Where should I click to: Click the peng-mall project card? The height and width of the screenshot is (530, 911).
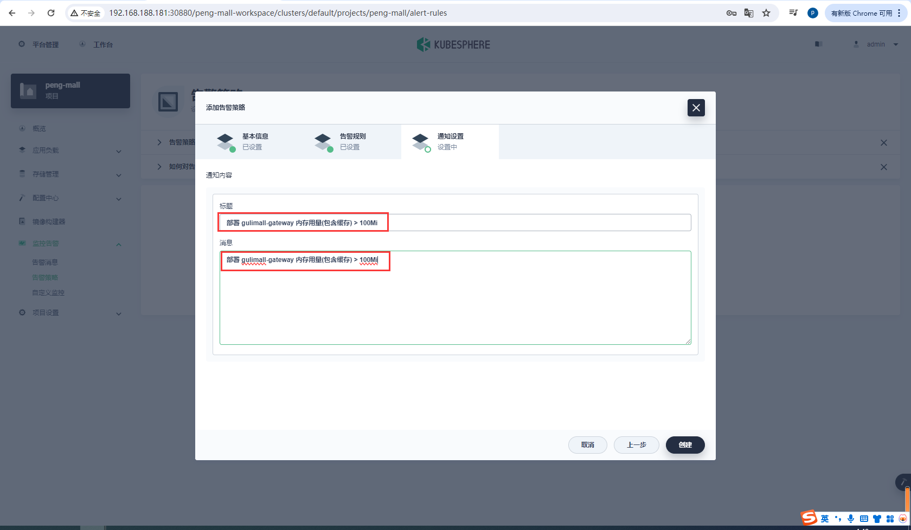tap(70, 91)
